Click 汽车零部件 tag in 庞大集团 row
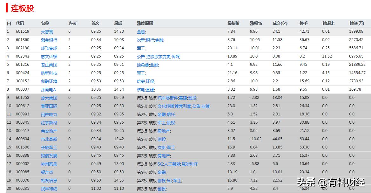This screenshot has width=371, height=193. [x=168, y=98]
